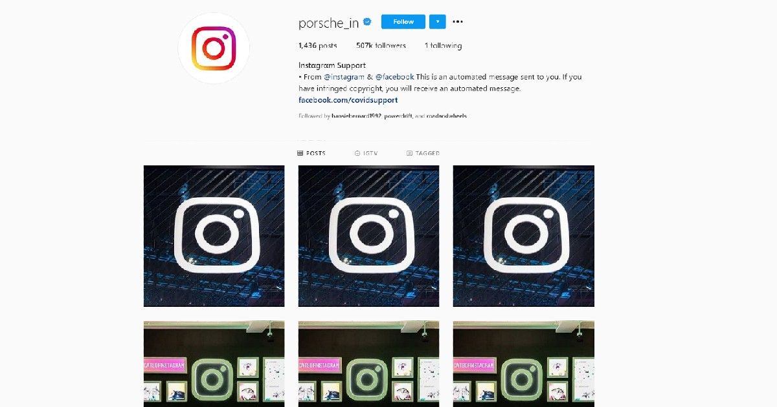
Task: Click the blue verified badge
Action: [x=367, y=21]
